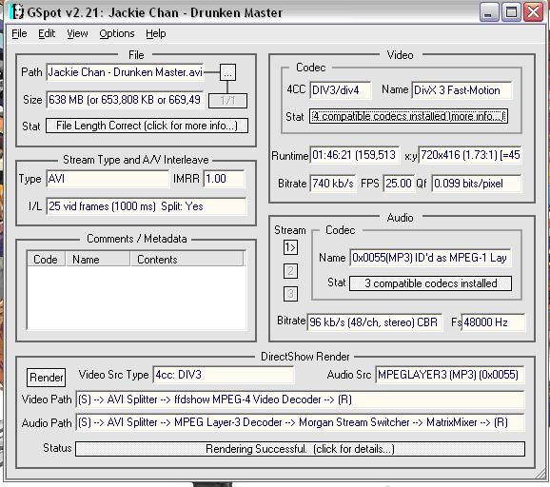Minimize the GSpot window

click(489, 12)
